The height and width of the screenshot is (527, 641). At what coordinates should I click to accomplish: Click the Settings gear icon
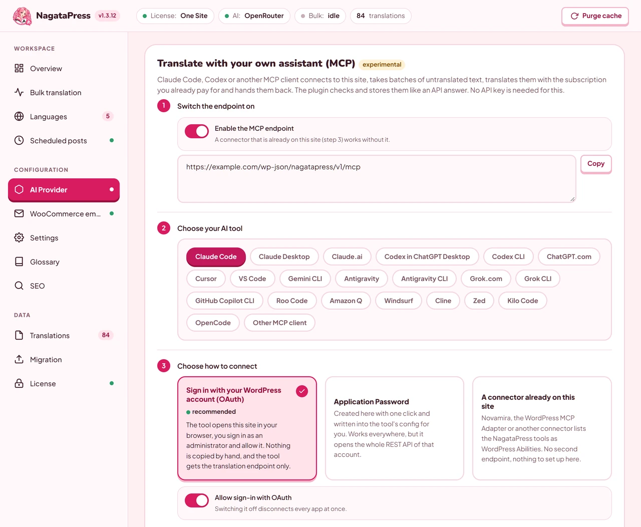[x=19, y=237]
